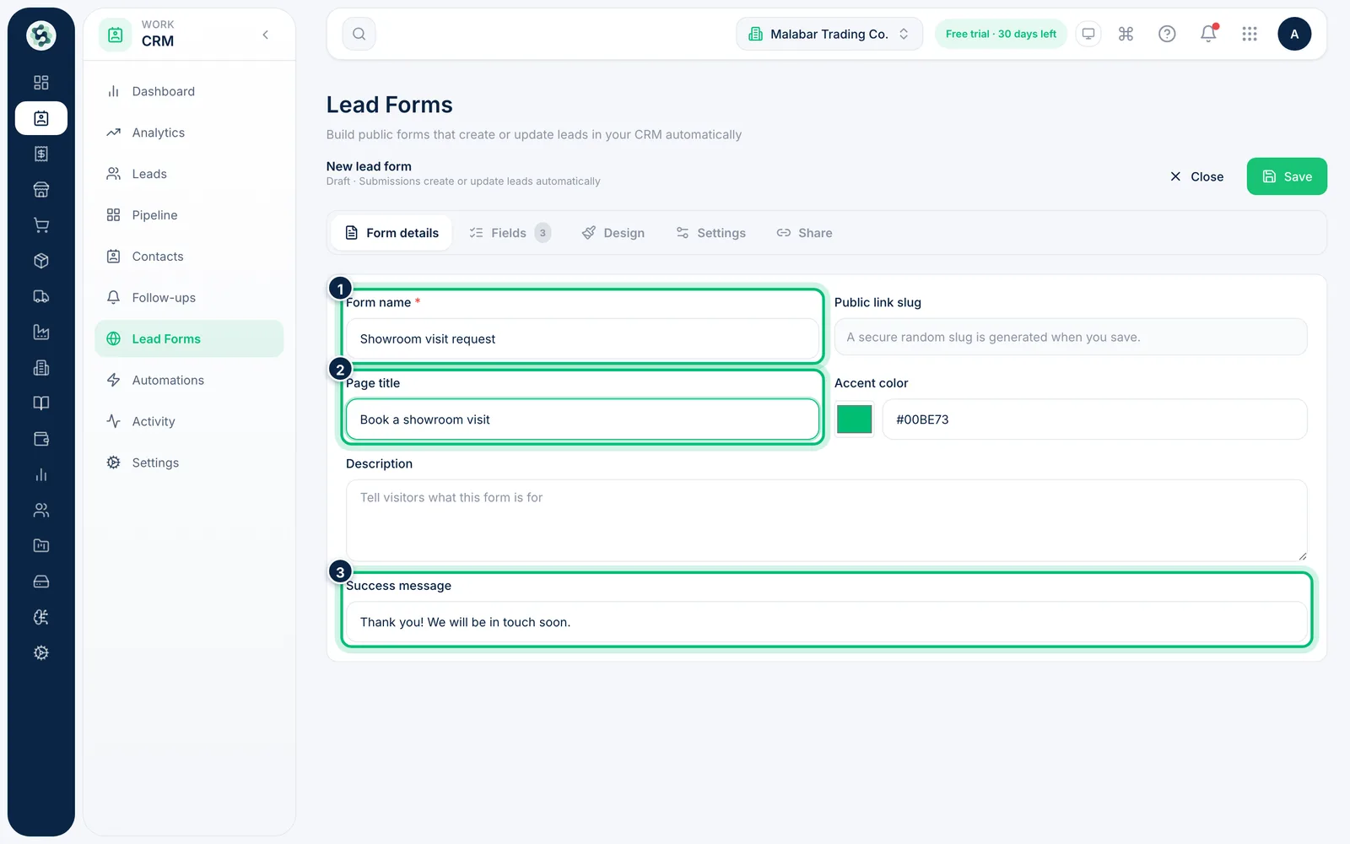This screenshot has height=844, width=1350.
Task: Collapse the CRM sidebar with the chevron
Action: coord(266,35)
